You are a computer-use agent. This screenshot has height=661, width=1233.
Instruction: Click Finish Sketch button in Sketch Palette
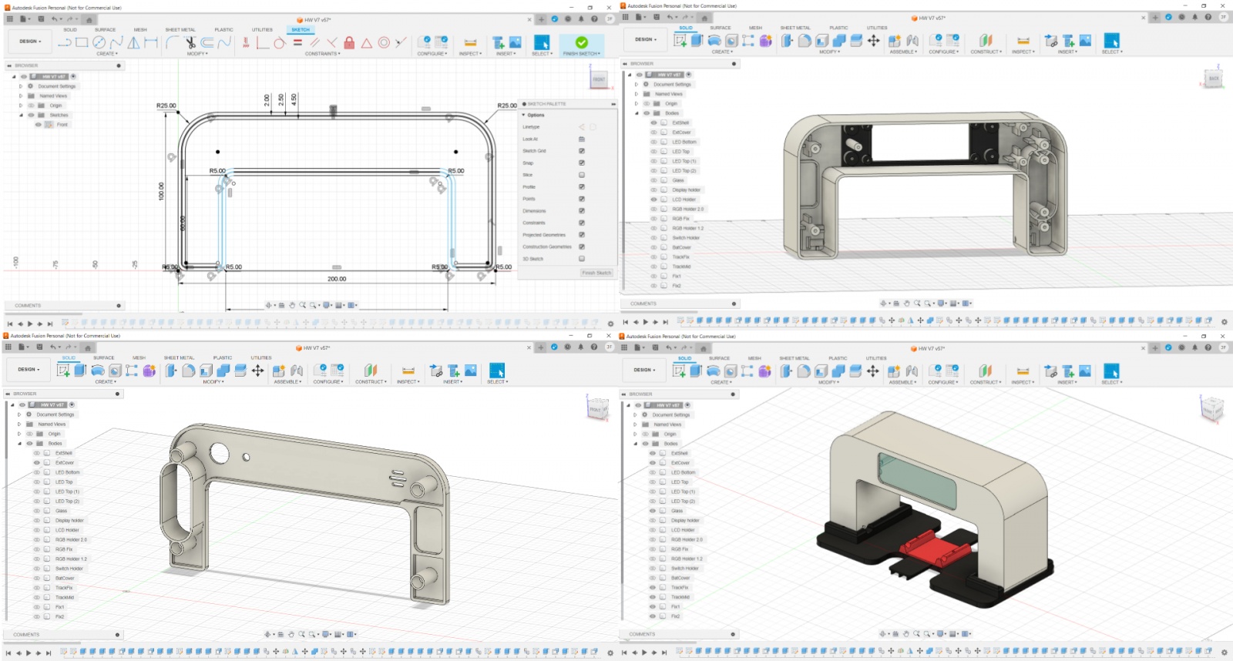(x=596, y=273)
